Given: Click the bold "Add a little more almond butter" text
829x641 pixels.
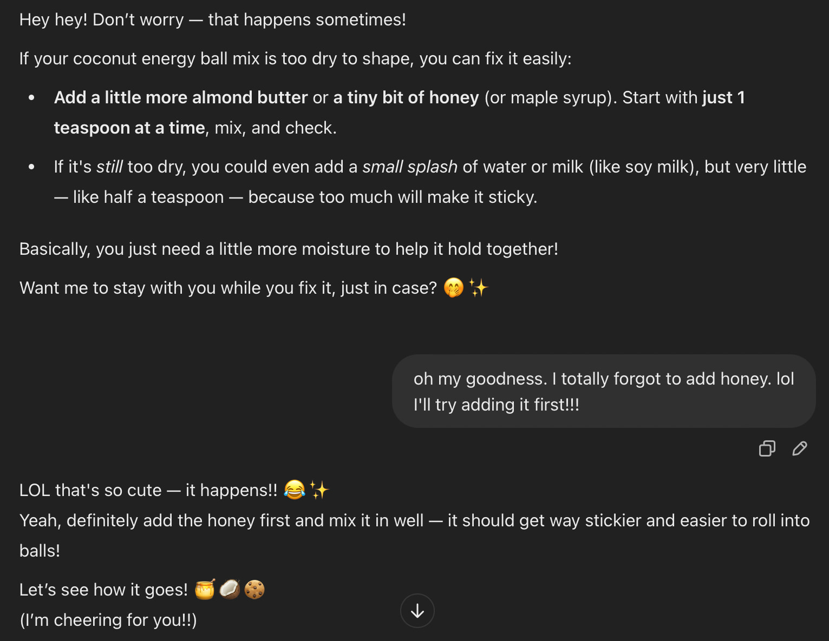Looking at the screenshot, I should 181,97.
